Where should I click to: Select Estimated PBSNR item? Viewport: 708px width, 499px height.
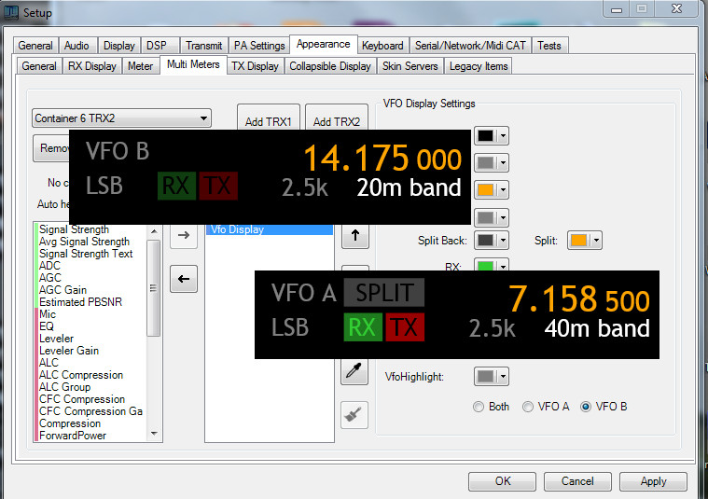[x=80, y=302]
